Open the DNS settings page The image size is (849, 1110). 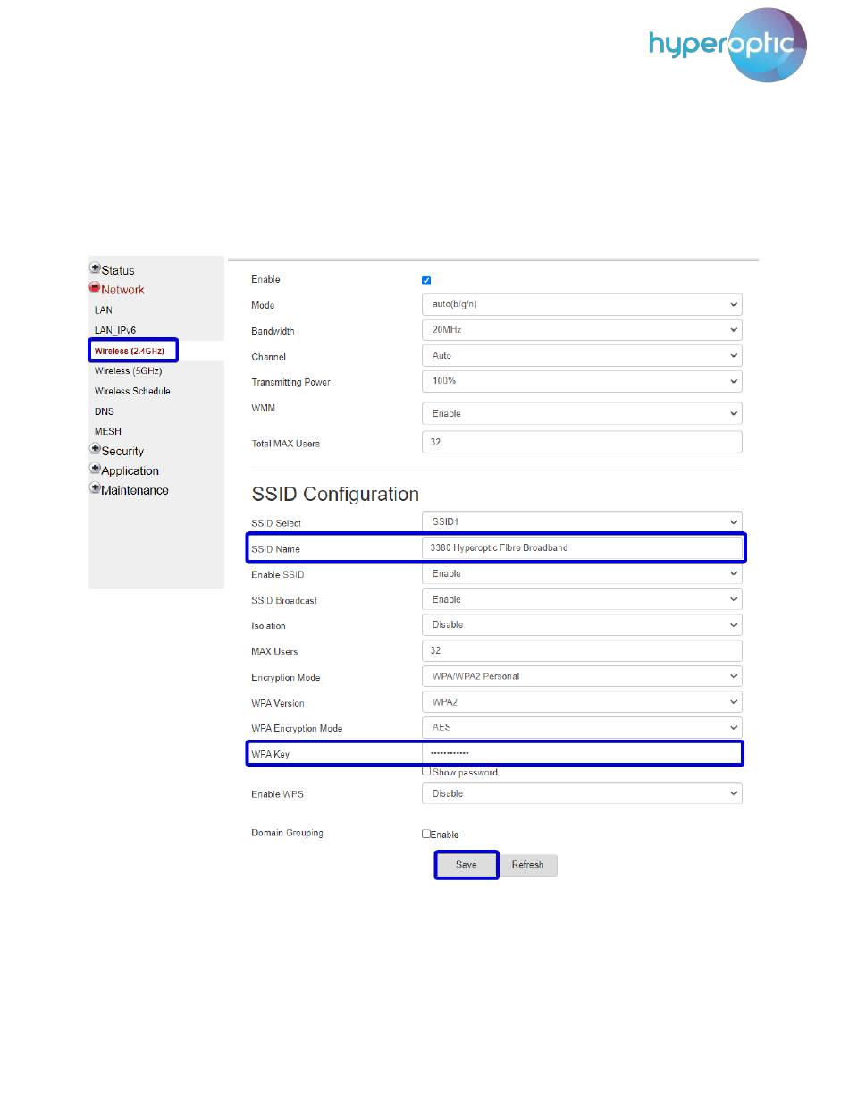(x=105, y=411)
